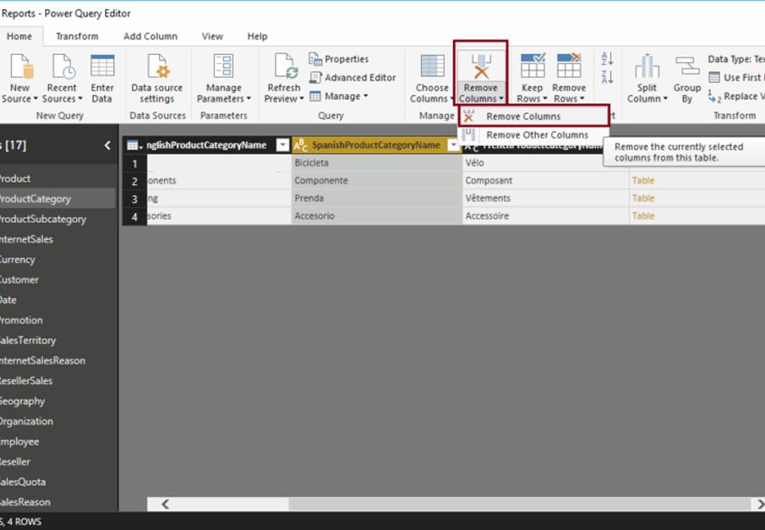Select the Customer query
This screenshot has width=765, height=530.
point(57,280)
